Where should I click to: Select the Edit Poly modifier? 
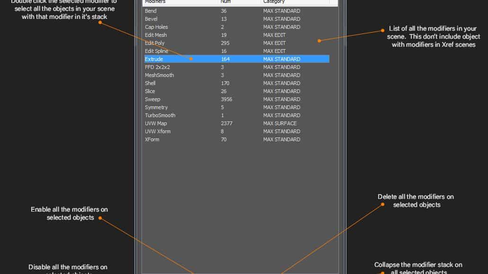pos(155,43)
